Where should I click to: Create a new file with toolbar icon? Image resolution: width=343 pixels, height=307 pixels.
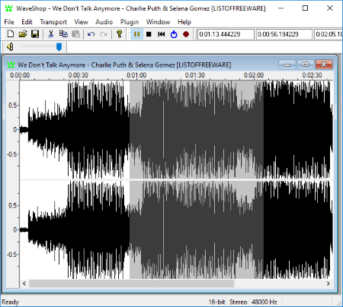(11, 34)
